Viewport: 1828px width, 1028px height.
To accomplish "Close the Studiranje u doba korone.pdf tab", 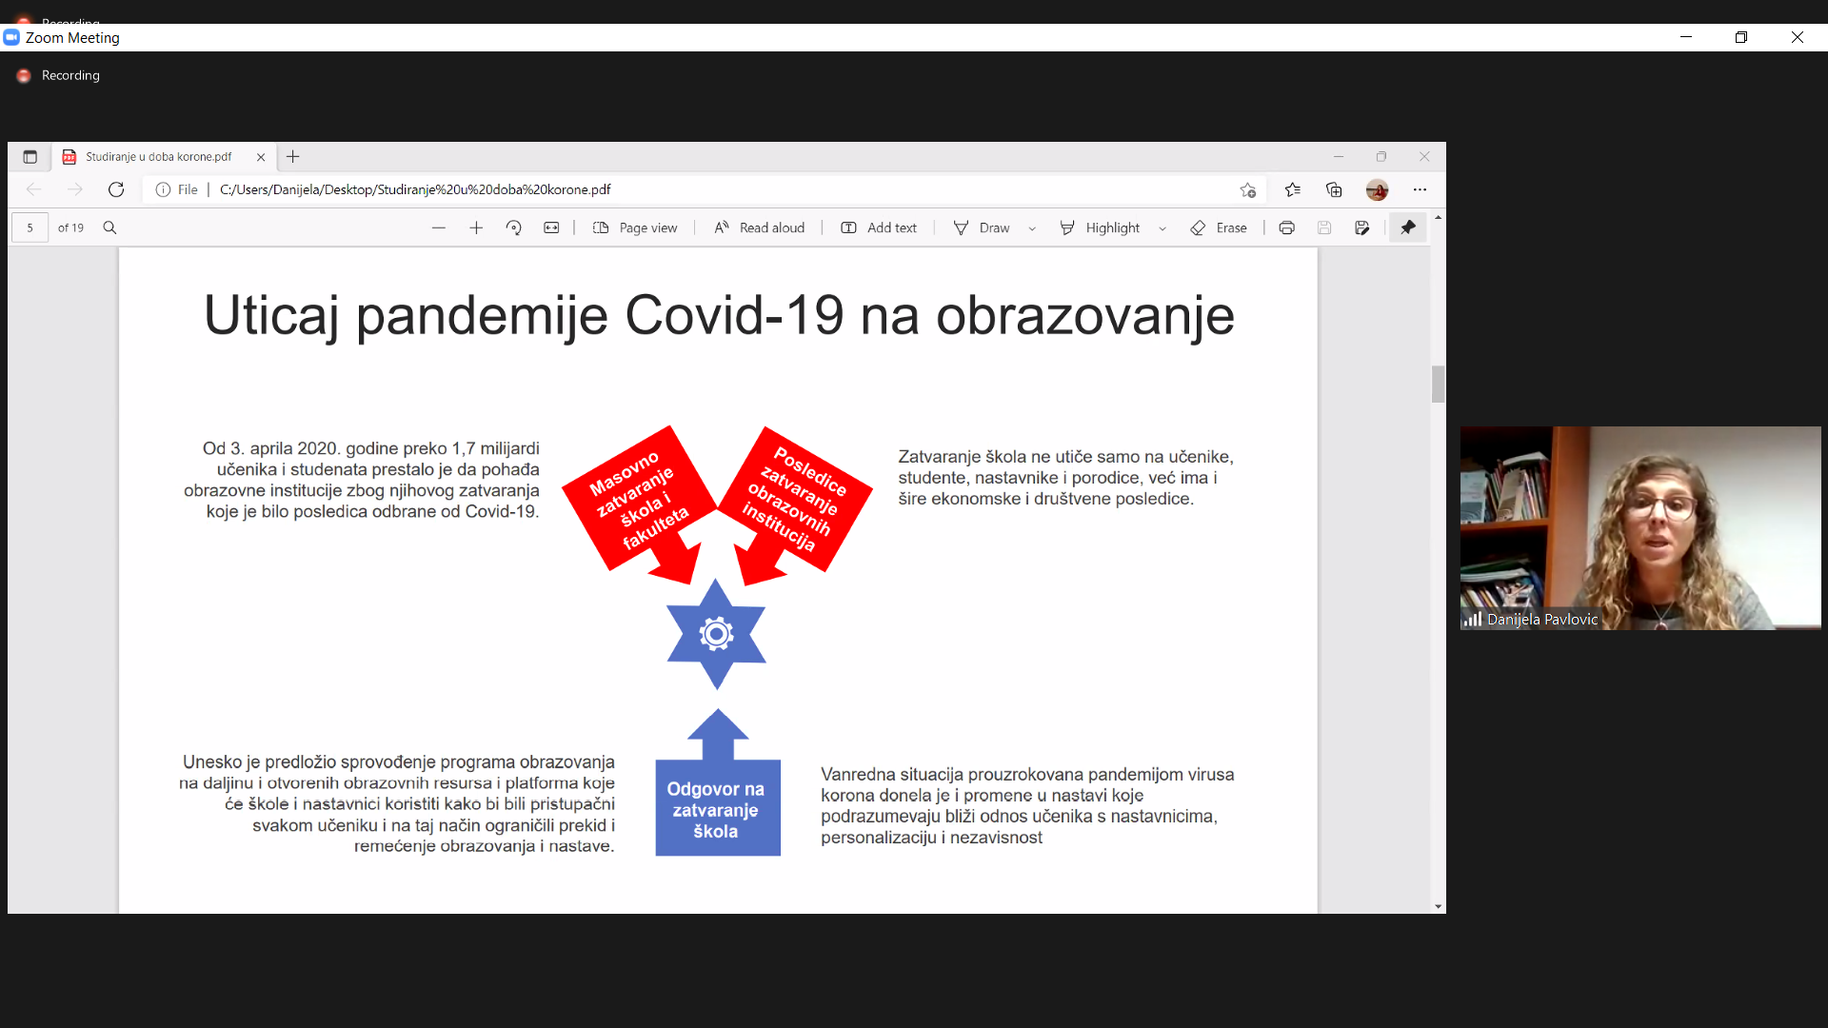I will [x=261, y=157].
